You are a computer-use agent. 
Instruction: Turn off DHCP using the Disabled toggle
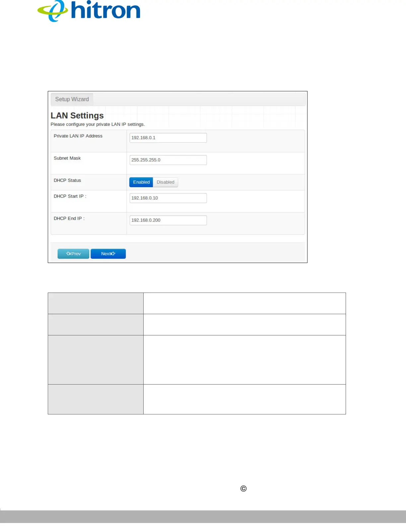click(166, 182)
